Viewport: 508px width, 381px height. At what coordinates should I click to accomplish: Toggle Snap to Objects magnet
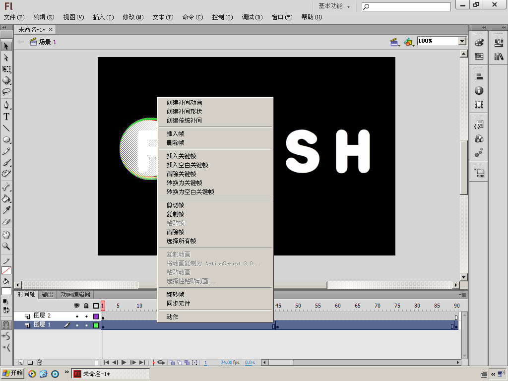coord(6,324)
